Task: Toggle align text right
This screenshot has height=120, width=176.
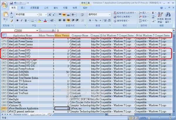Action: point(68,20)
